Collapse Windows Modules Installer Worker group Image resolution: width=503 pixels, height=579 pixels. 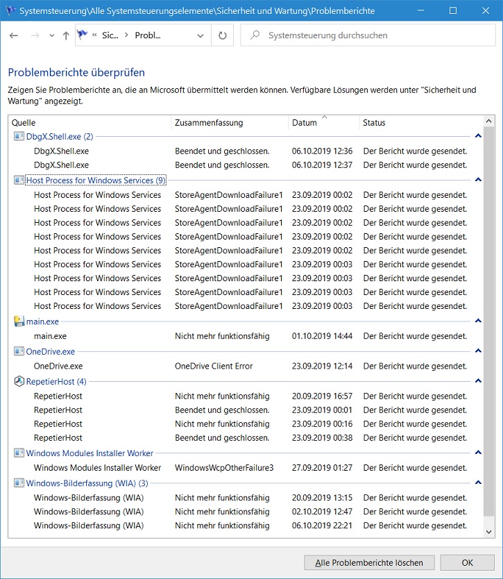[478, 453]
